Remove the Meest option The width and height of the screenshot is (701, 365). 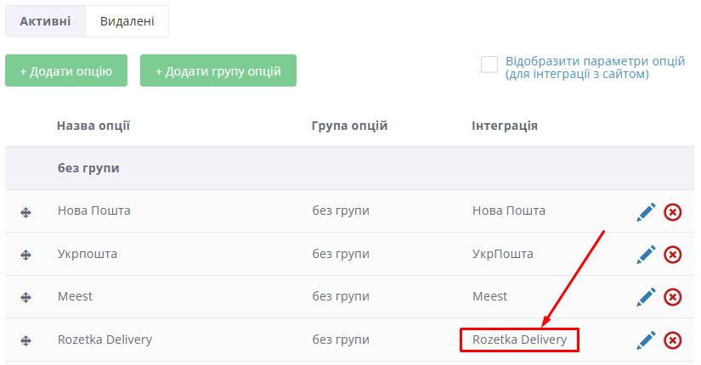click(672, 296)
